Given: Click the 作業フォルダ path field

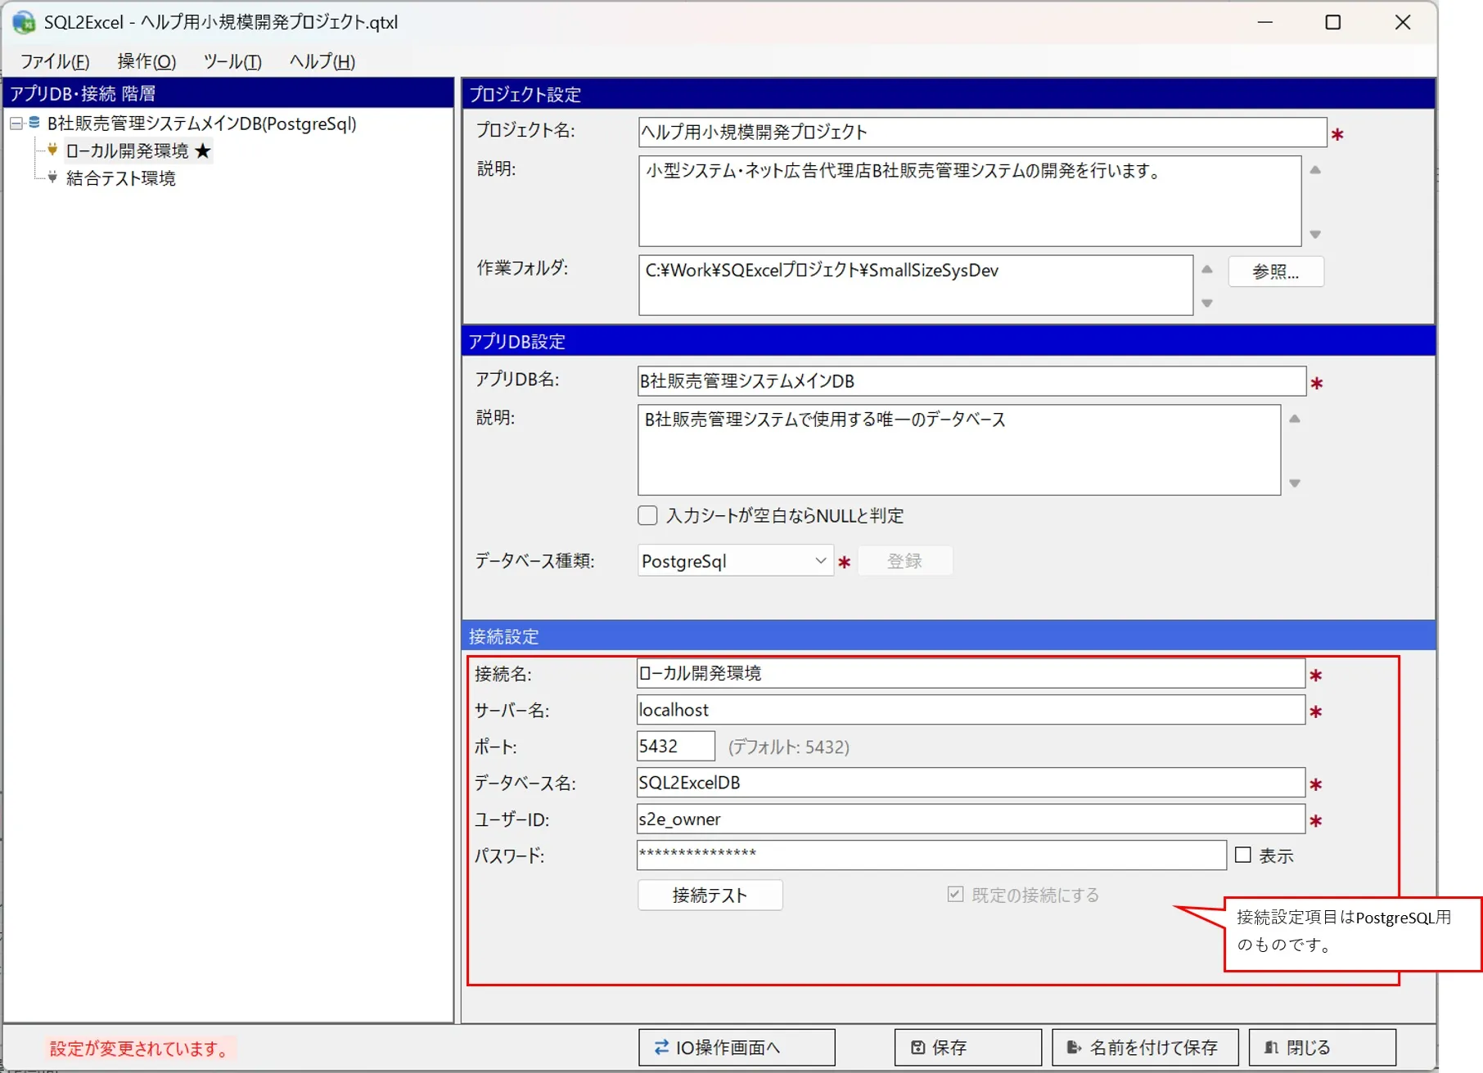Looking at the screenshot, I should (x=915, y=285).
